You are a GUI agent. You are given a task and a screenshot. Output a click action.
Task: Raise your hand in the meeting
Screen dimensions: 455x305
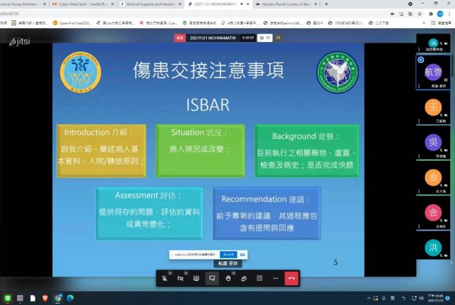tap(228, 278)
